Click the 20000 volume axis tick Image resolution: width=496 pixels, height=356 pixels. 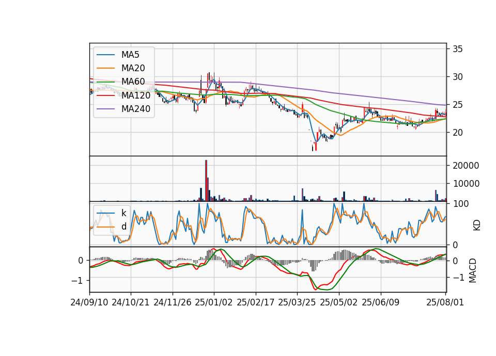point(466,166)
